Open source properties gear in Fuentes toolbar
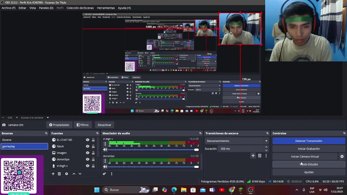Screen dimensions: 347x195 click(x=66, y=174)
